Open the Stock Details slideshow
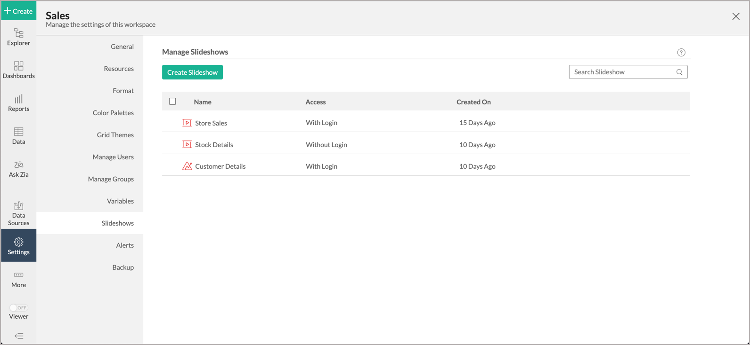Image resolution: width=750 pixels, height=345 pixels. pos(214,145)
